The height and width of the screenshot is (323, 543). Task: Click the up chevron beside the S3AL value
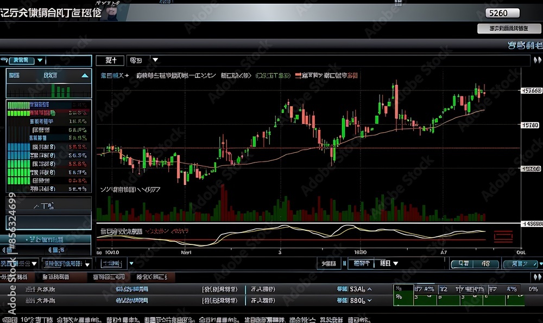tap(369, 289)
